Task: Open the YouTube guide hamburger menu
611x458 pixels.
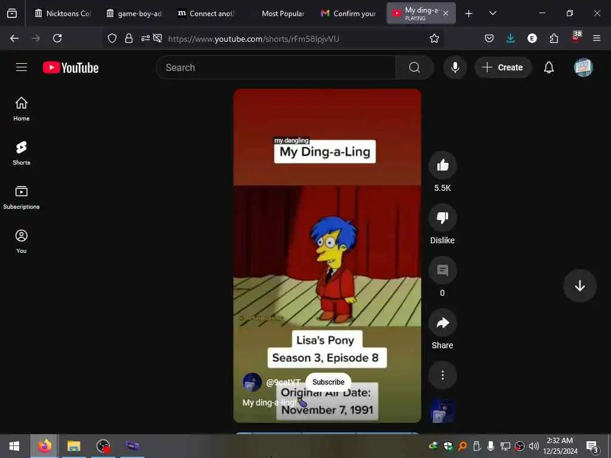Action: click(21, 67)
